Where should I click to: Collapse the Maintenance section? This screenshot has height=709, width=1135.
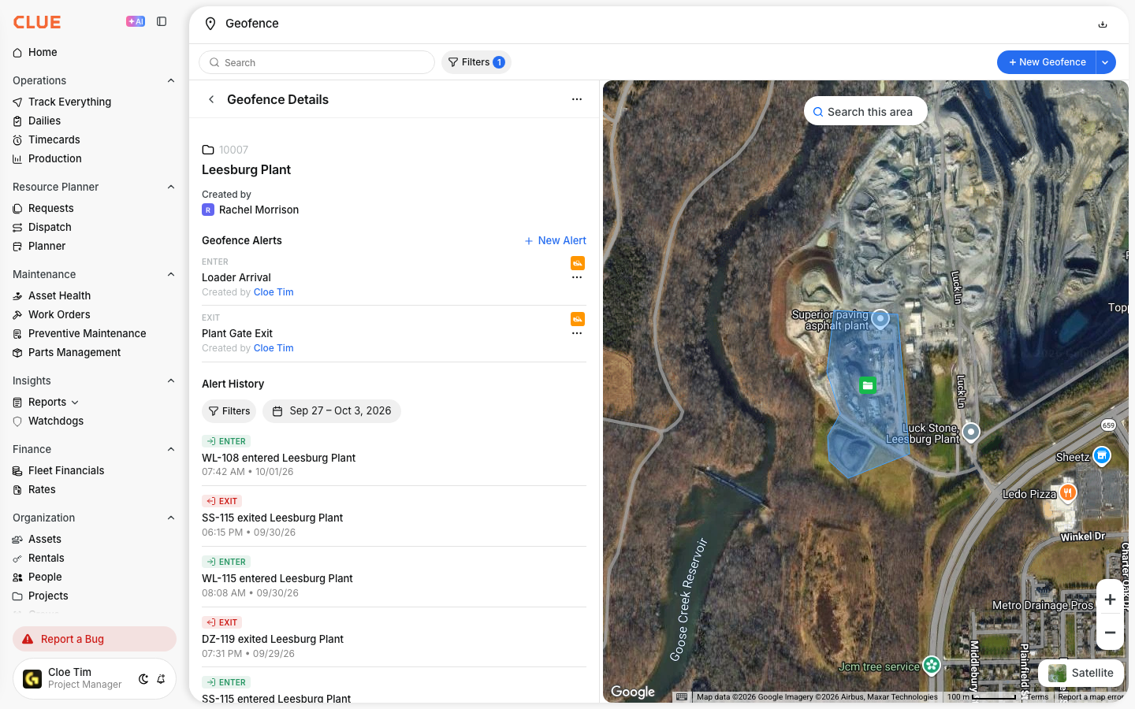(171, 274)
